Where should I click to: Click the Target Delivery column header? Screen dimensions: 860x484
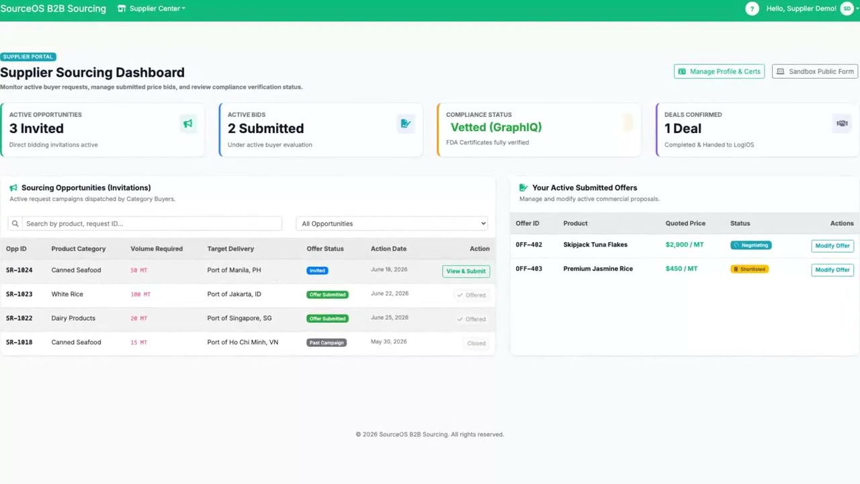tap(230, 249)
